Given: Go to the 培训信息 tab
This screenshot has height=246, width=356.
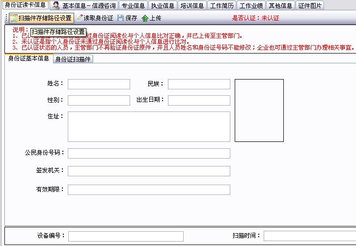Looking at the screenshot, I should (x=192, y=6).
